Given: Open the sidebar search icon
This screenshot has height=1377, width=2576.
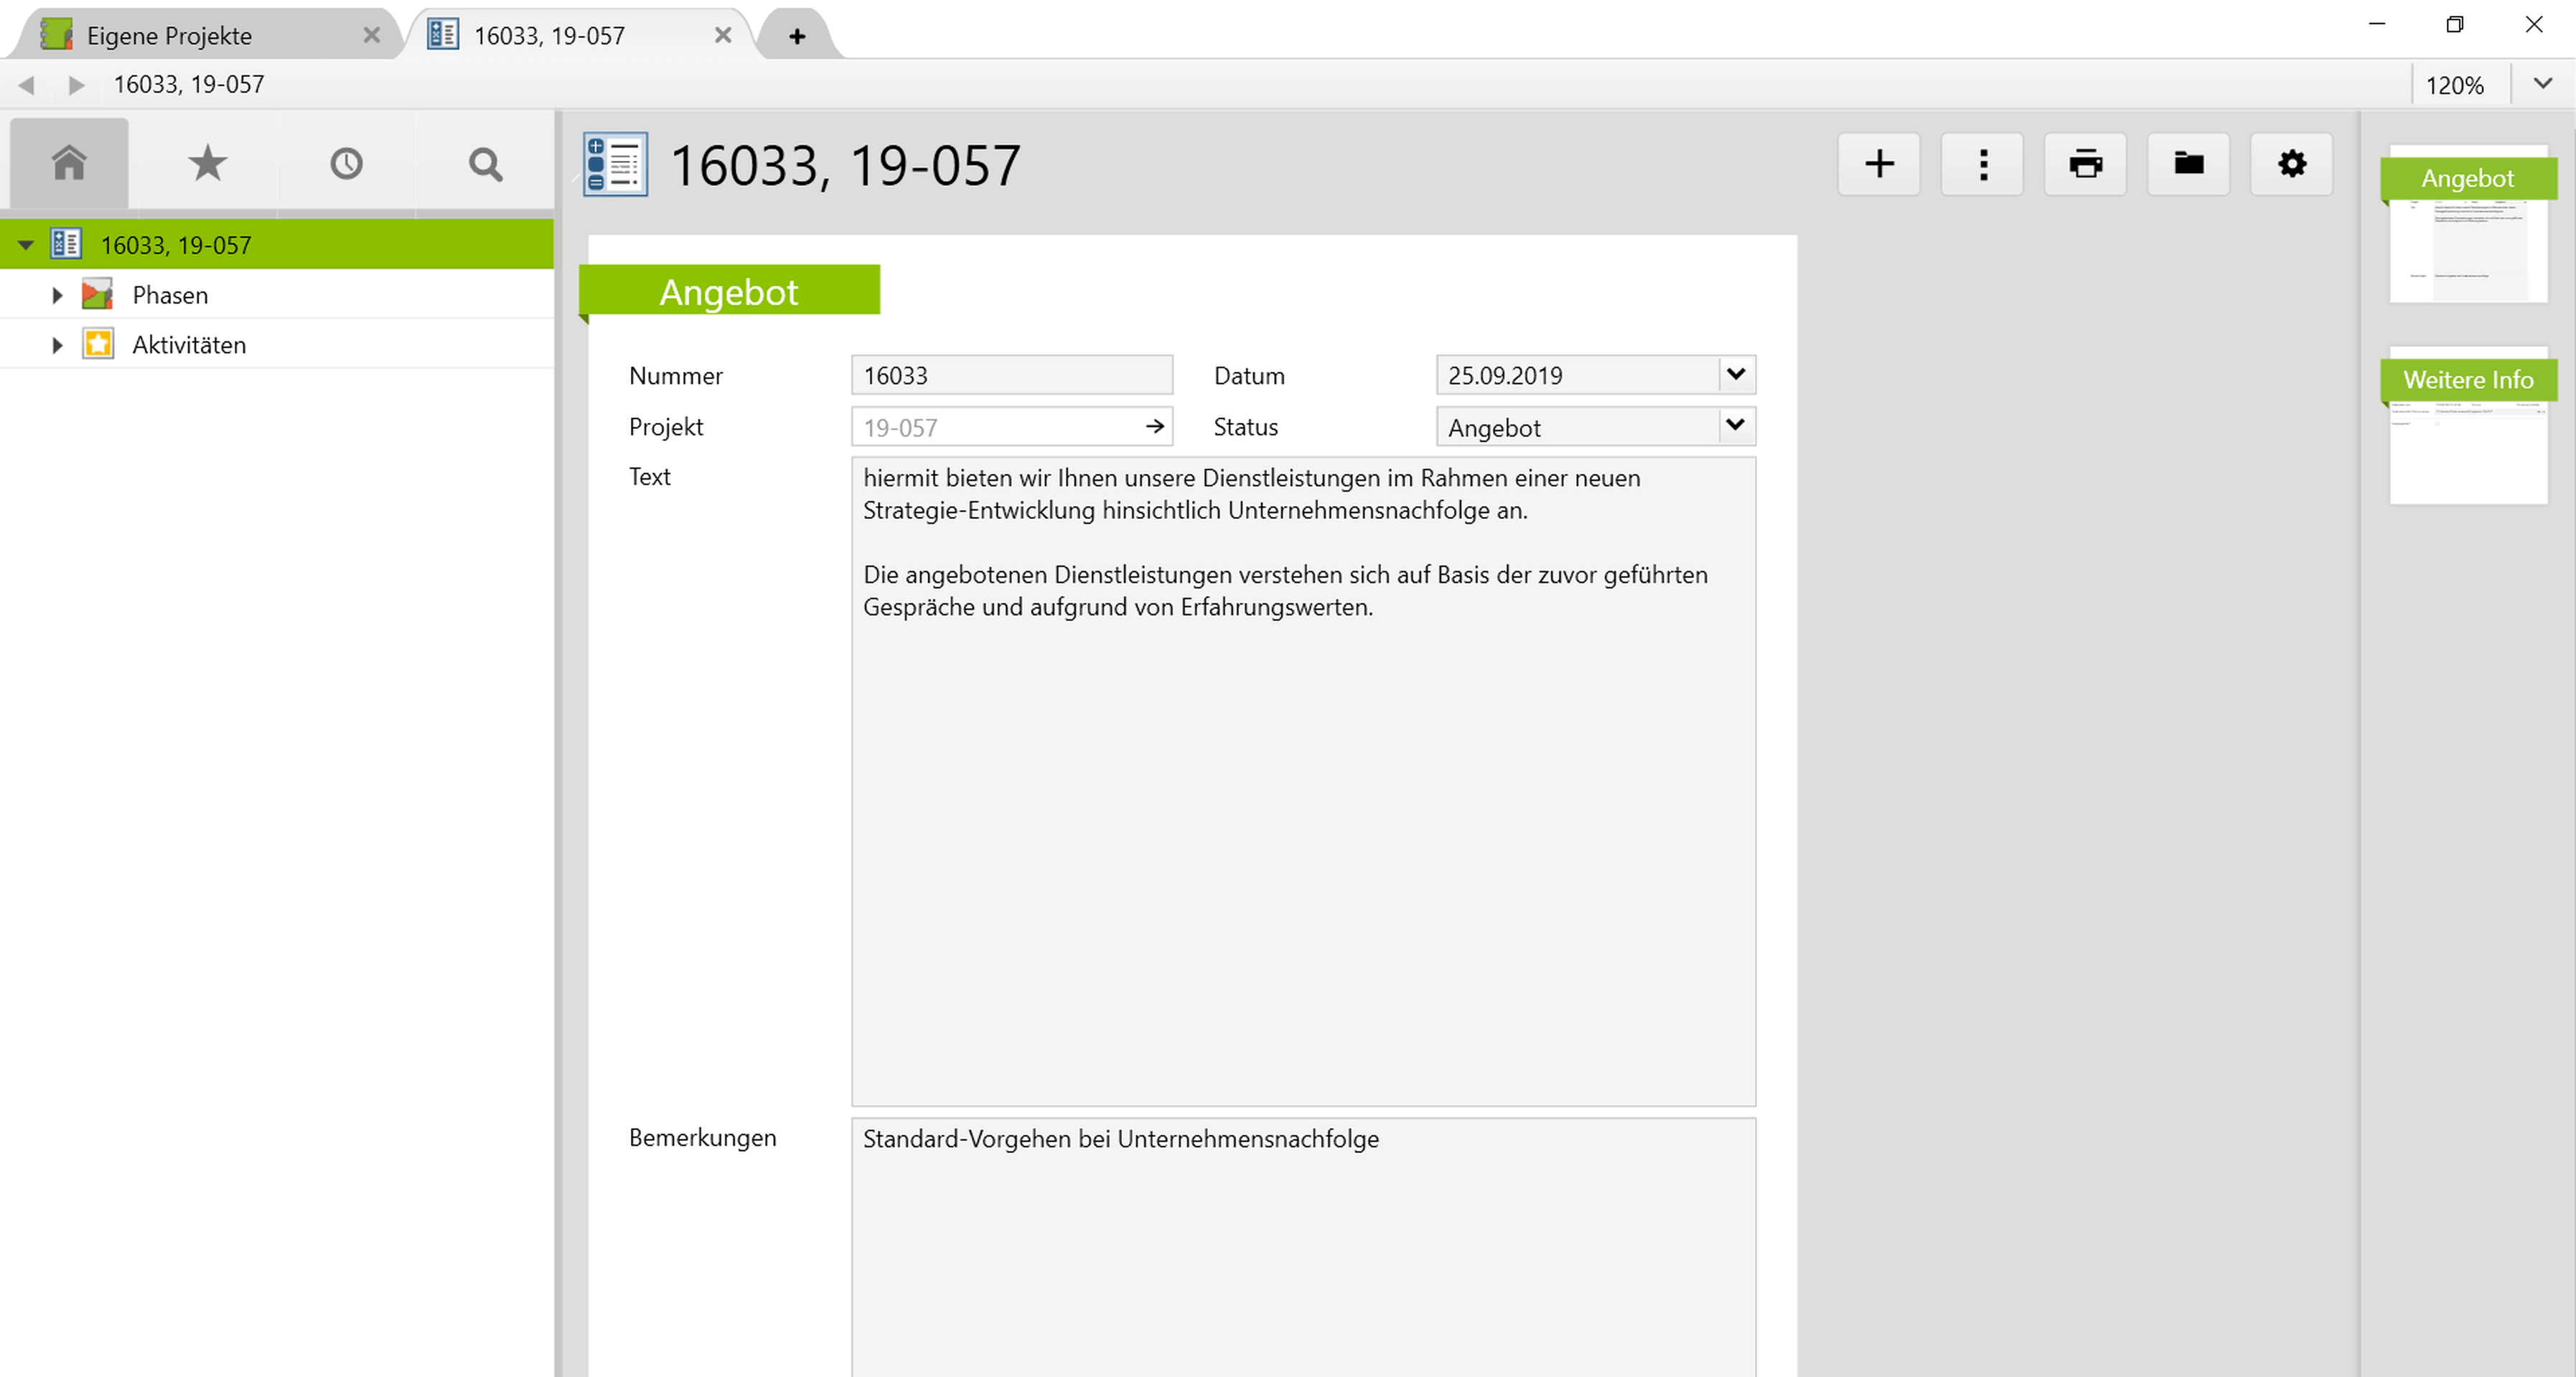Looking at the screenshot, I should [x=484, y=162].
